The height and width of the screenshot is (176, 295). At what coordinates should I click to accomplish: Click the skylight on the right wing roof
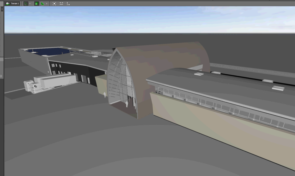point(278,88)
